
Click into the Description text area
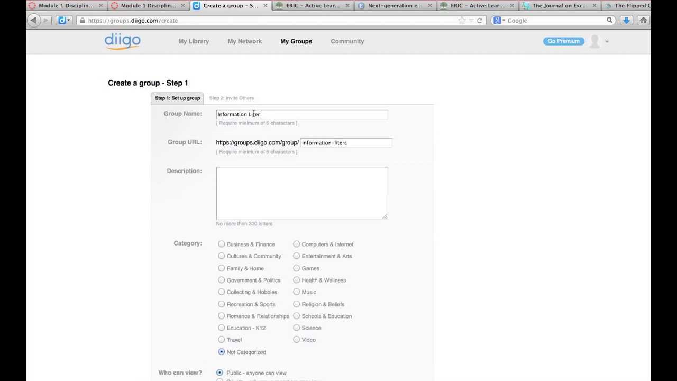coord(302,193)
